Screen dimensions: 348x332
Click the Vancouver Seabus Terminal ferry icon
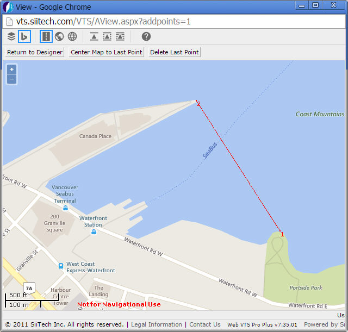click(x=65, y=208)
